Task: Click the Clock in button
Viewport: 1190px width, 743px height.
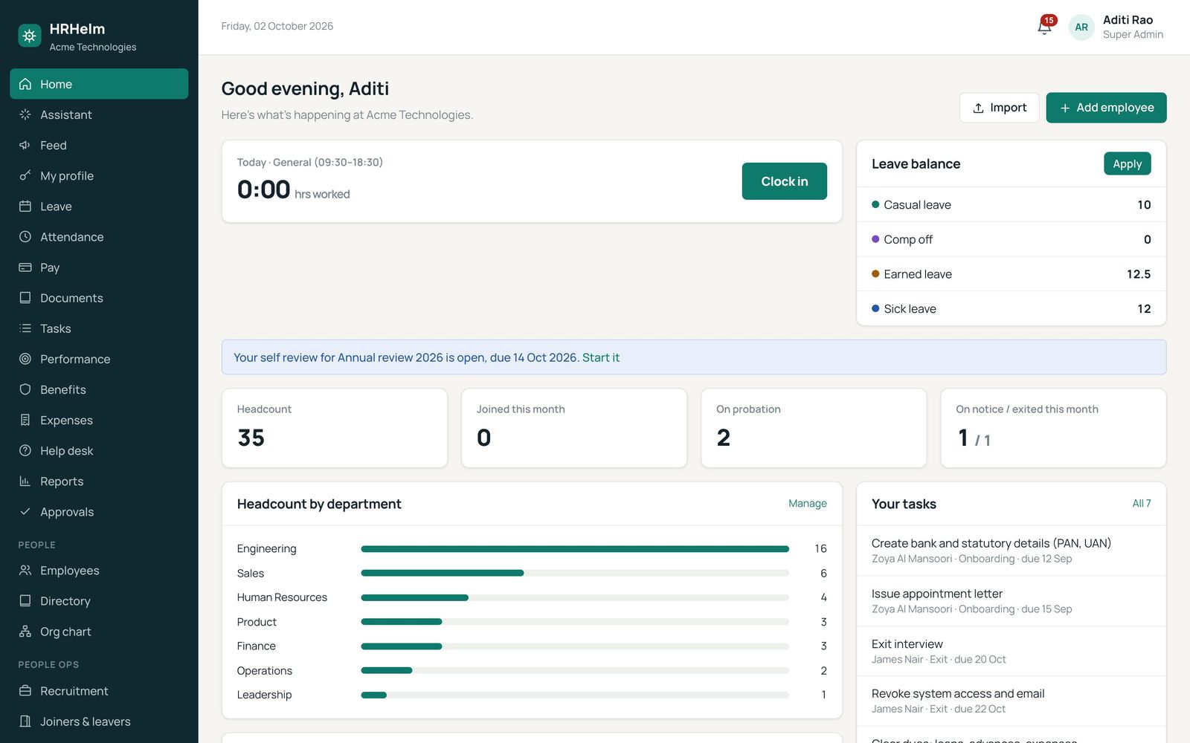Action: tap(784, 181)
